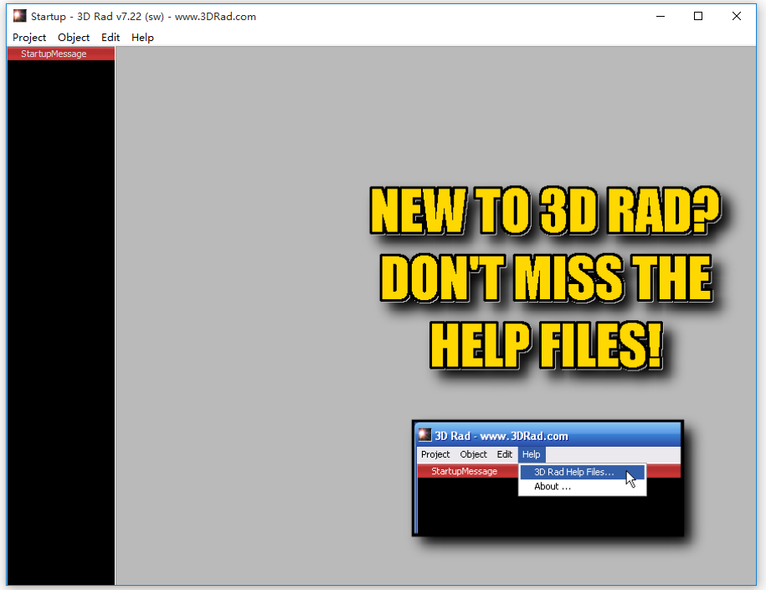This screenshot has width=766, height=590.
Task: Open the Help menu in the menu bar
Action: point(142,38)
